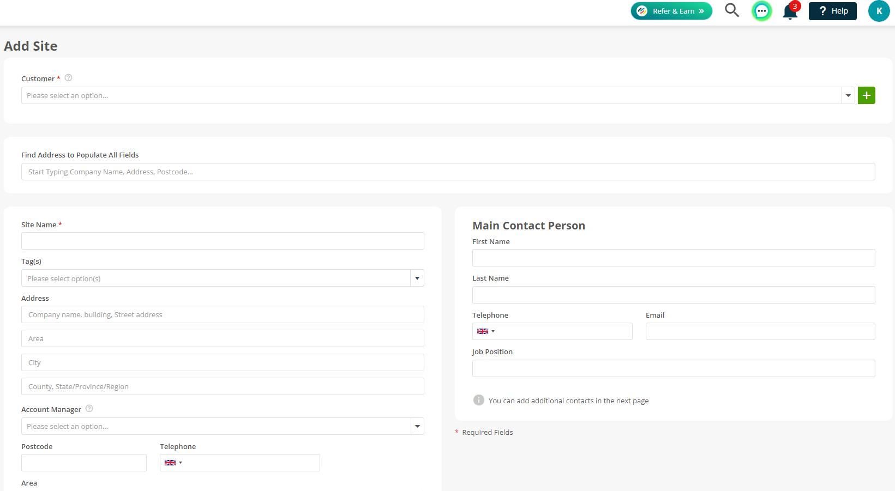
Task: Click the 'Find Address to Populate All Fields' label
Action: (80, 155)
